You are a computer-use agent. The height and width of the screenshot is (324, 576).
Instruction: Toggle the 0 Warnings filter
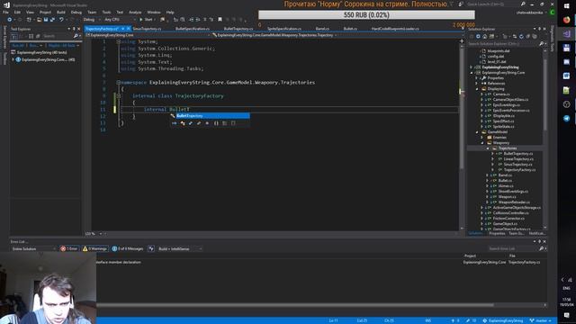[95, 248]
